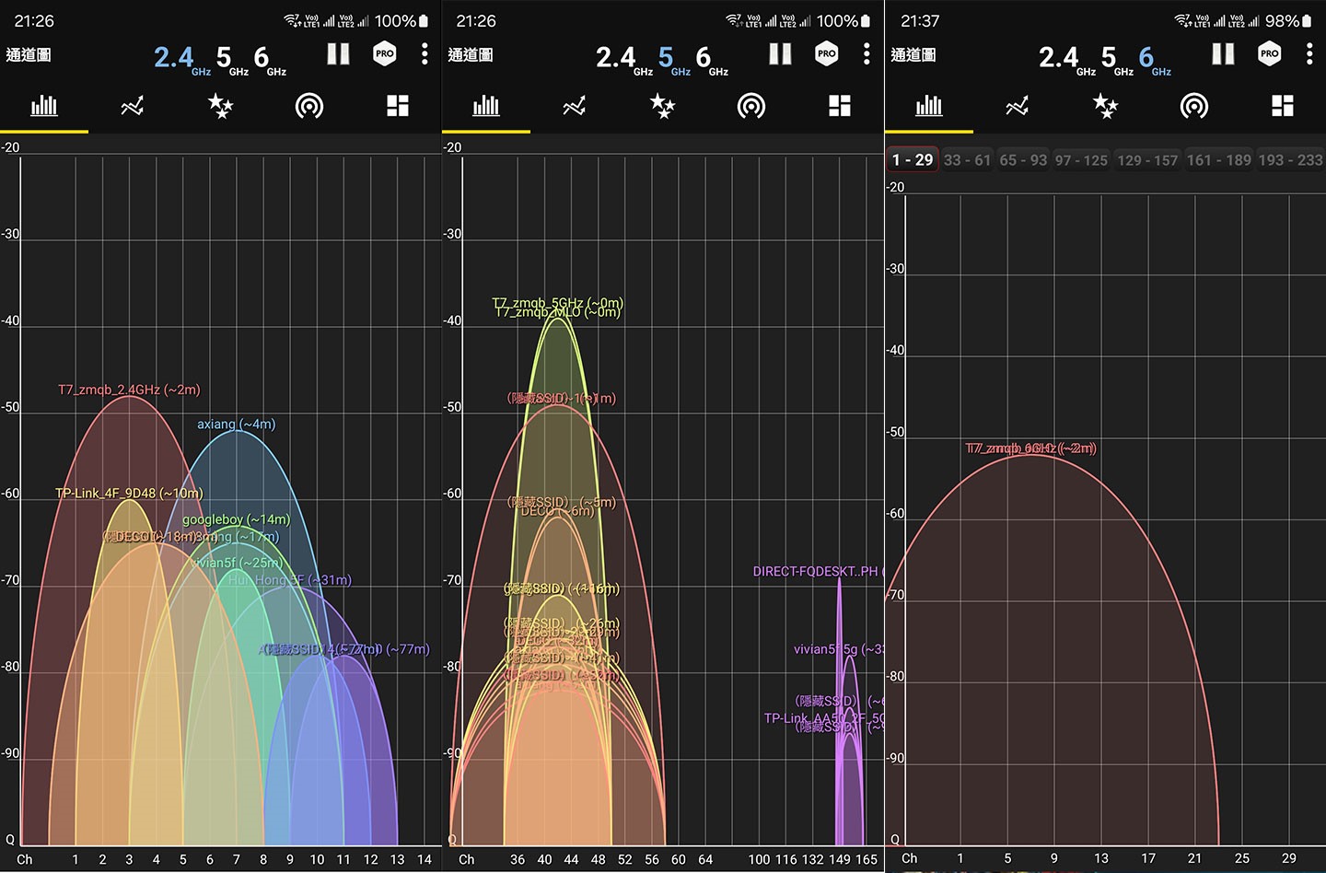Show the 193 - 233 channel range

pyautogui.click(x=1290, y=159)
